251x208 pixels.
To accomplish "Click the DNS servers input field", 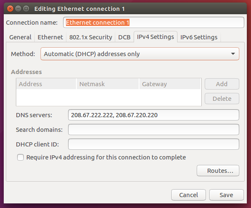I will point(153,115).
